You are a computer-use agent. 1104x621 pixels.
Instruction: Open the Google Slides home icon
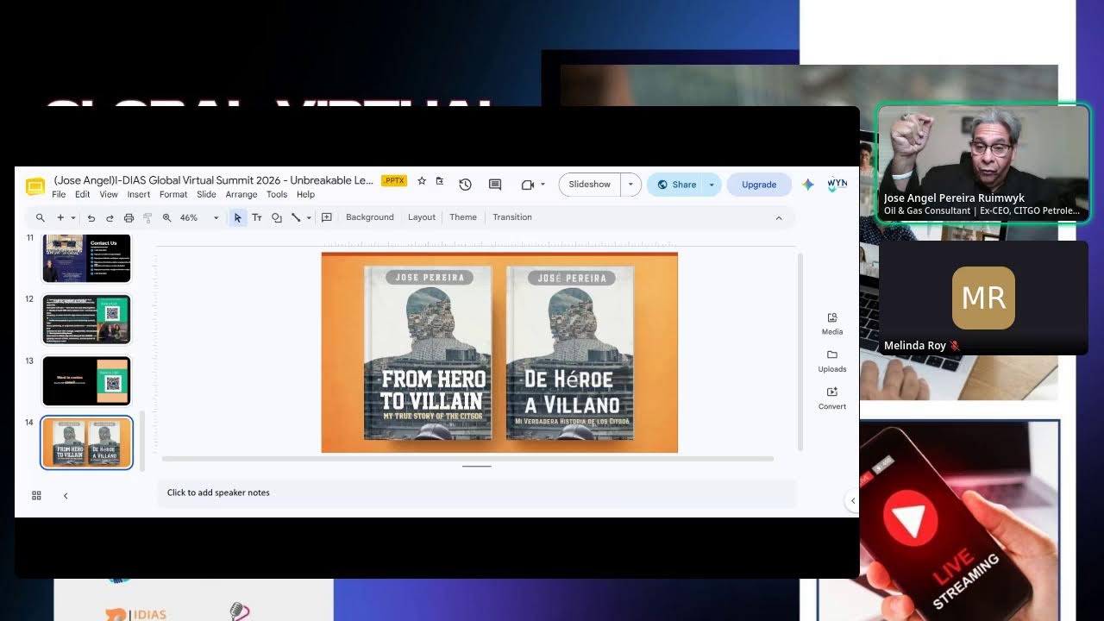coord(35,186)
